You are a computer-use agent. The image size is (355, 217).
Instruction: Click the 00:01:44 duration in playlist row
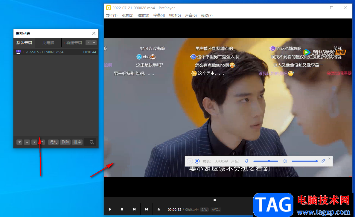pos(90,52)
